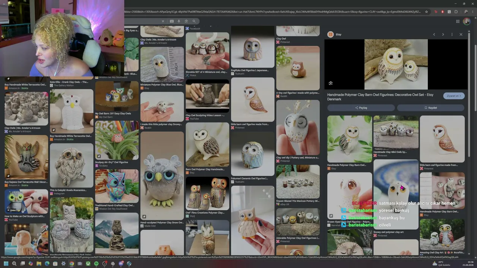Open the tiny owl figurine Reddit result

pos(298,68)
